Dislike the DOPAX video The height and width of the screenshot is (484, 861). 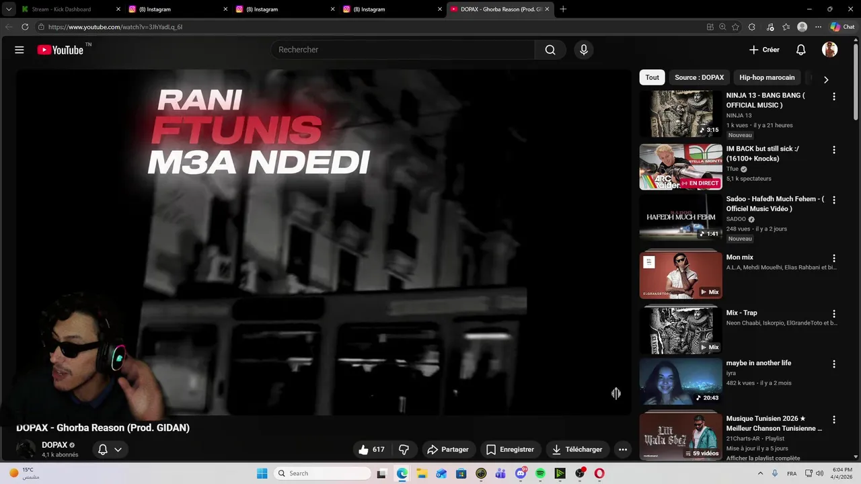404,450
